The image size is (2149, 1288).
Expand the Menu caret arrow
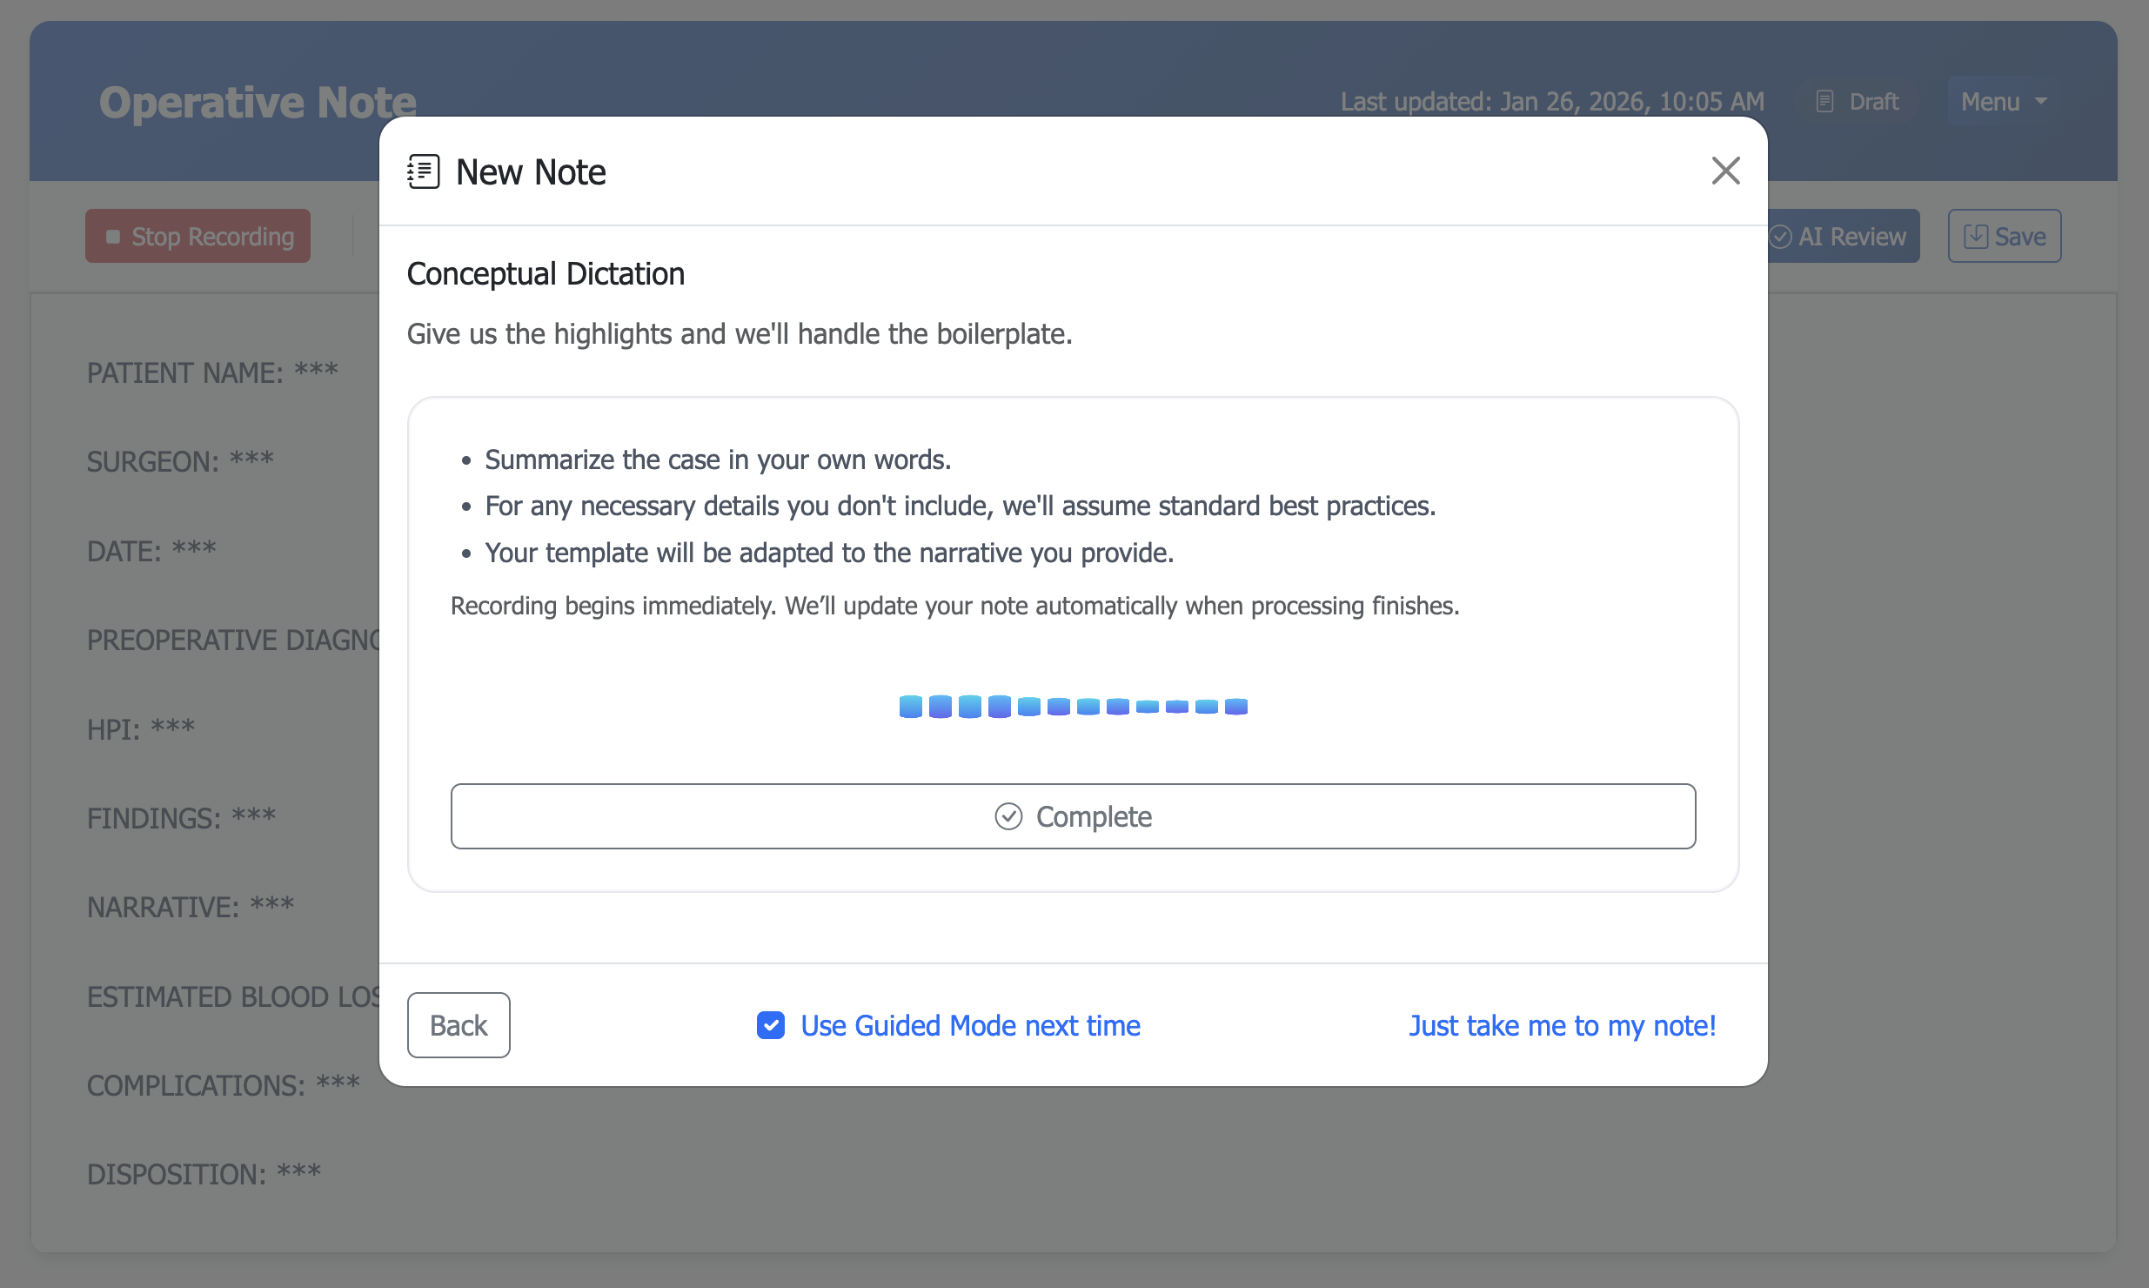point(2041,102)
